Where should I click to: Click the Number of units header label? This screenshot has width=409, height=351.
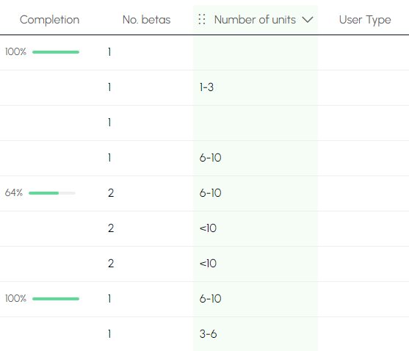[255, 20]
